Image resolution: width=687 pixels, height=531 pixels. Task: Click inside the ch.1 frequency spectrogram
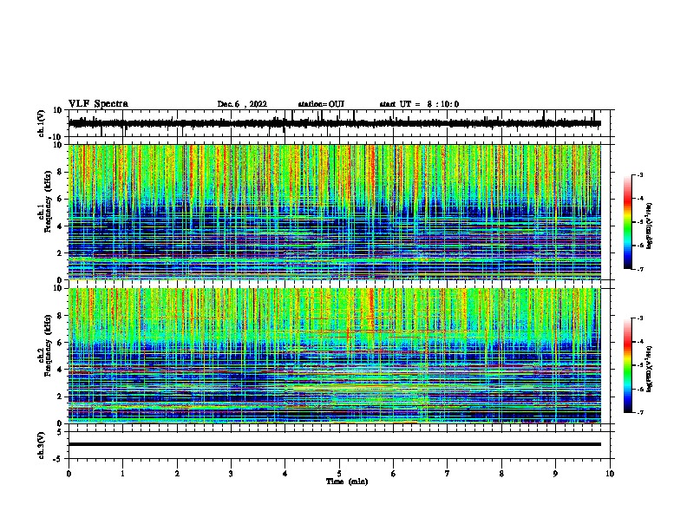334,212
